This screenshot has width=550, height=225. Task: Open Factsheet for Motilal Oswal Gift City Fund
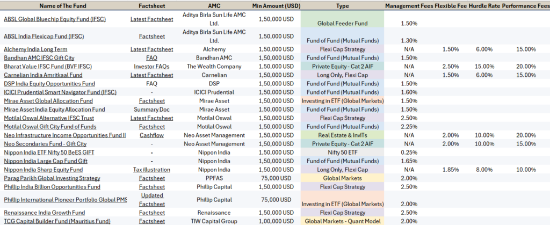point(151,127)
